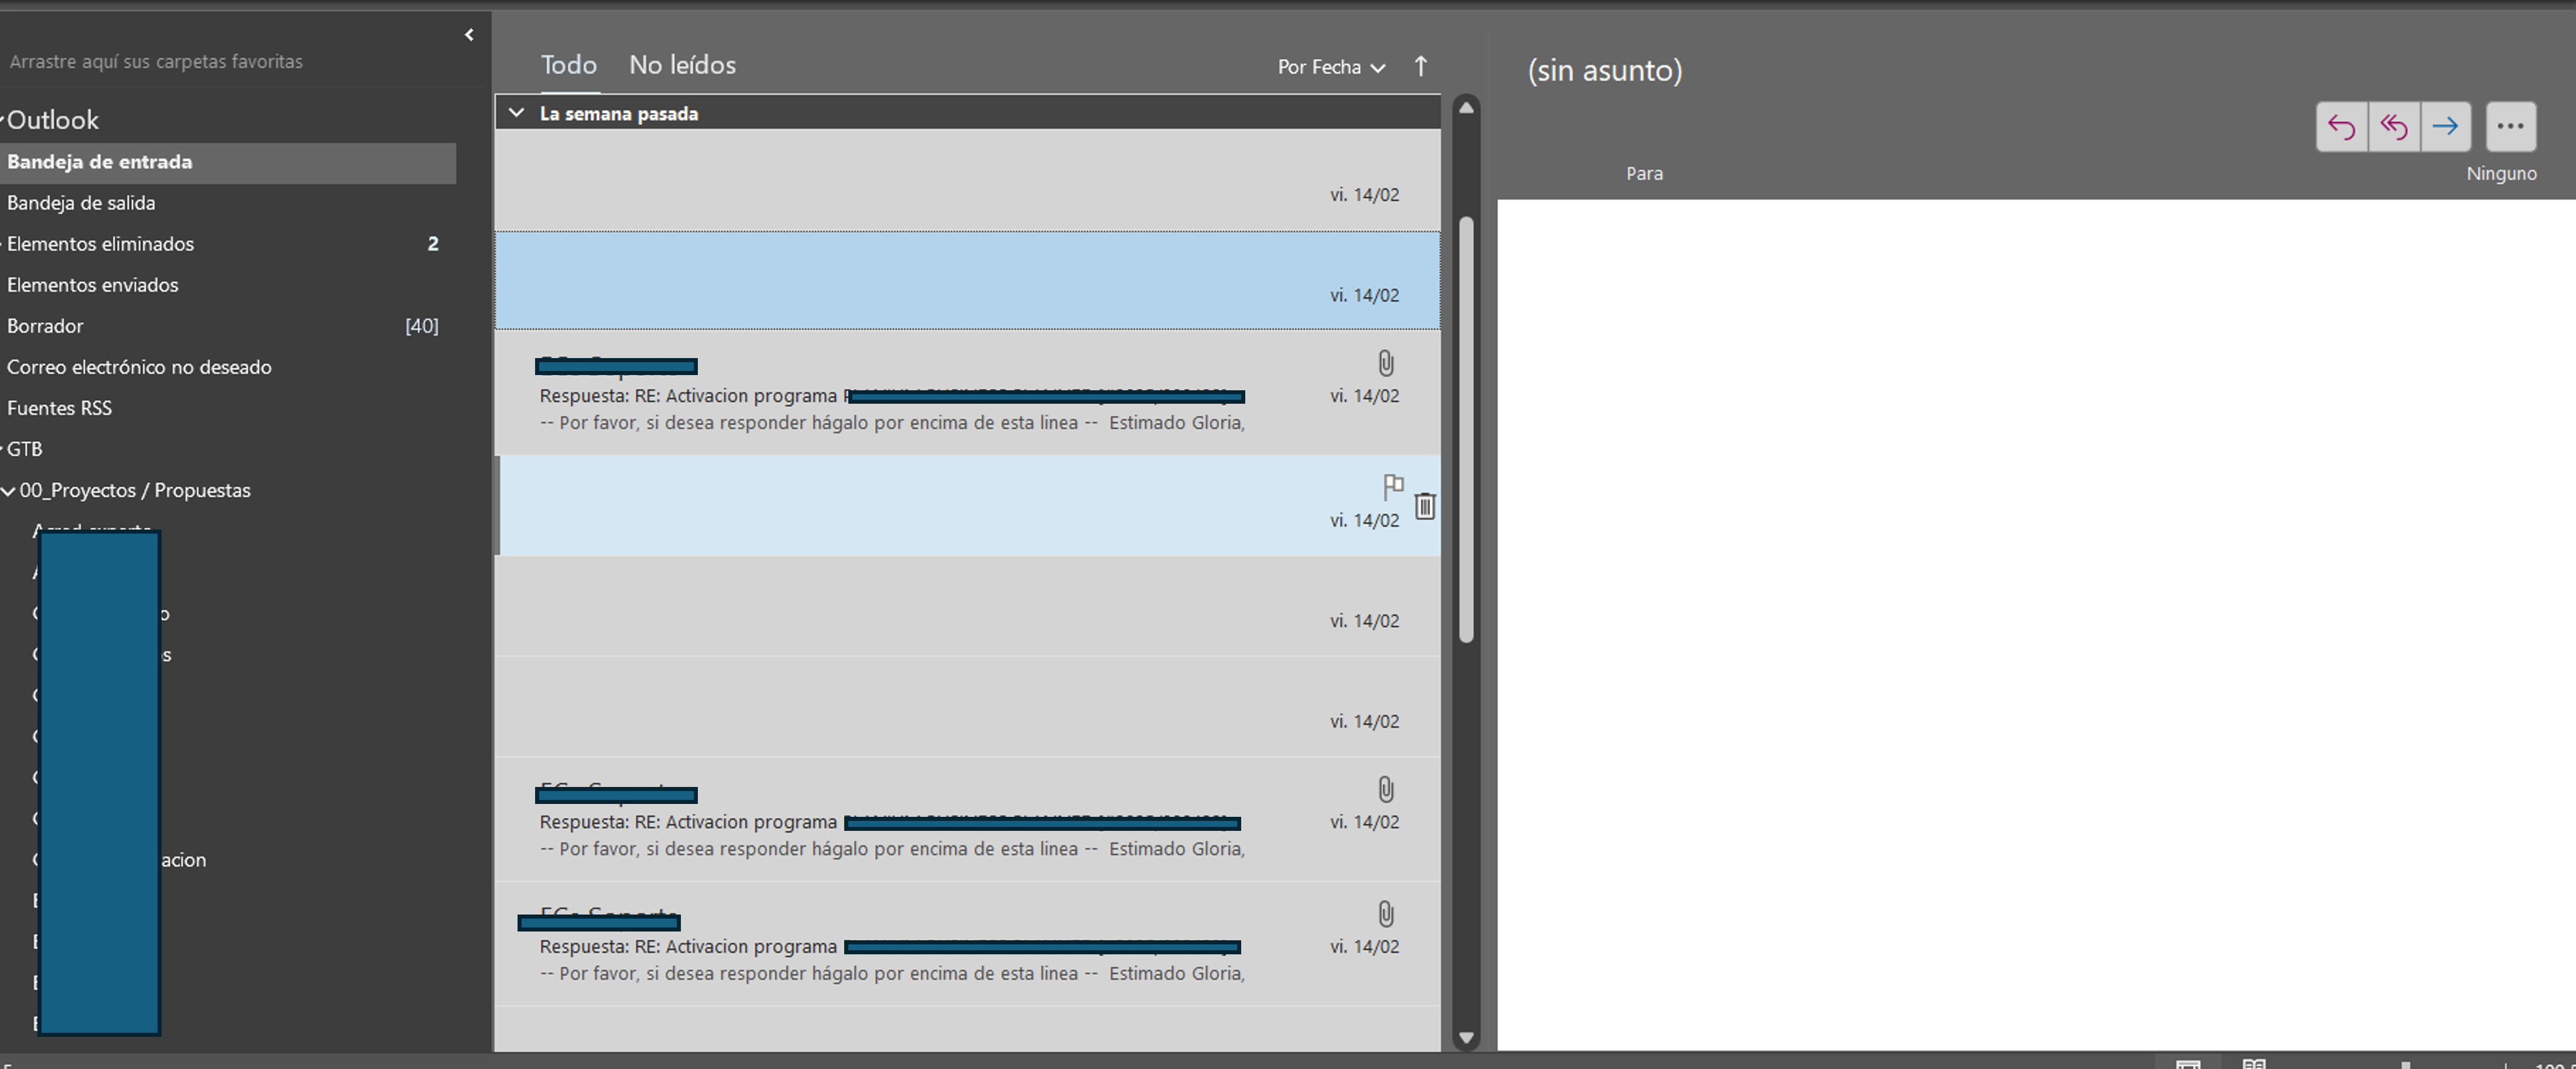Viewport: 2576px width, 1069px height.
Task: Switch to the Todo tab
Action: click(x=568, y=65)
